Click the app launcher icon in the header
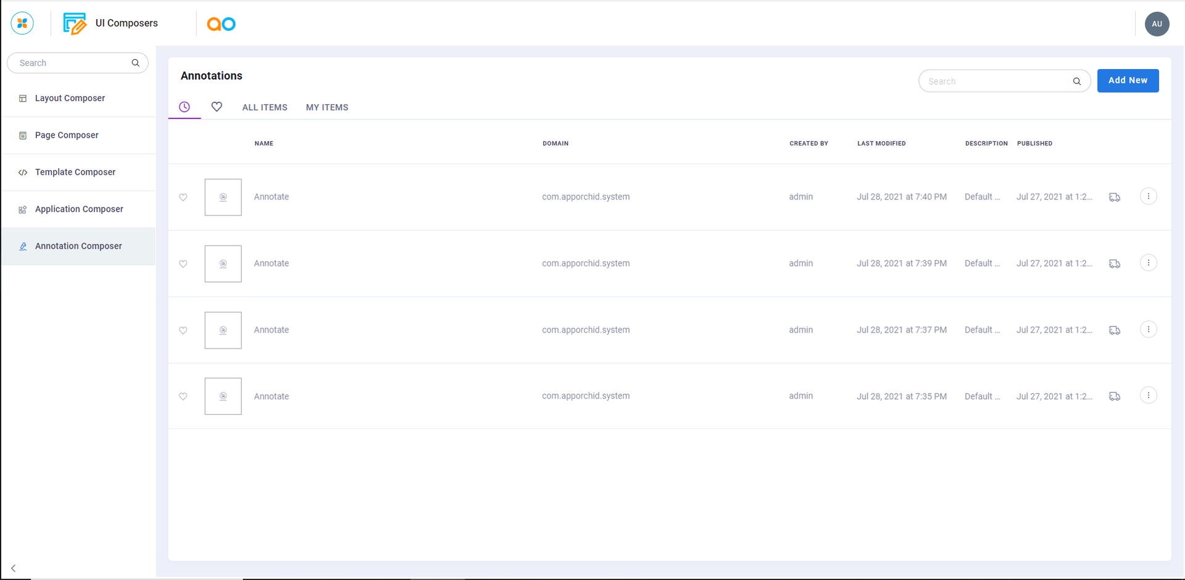Viewport: 1185px width, 580px height. pos(22,23)
